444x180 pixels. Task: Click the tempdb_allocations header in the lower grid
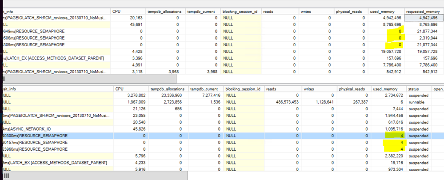tap(168, 89)
